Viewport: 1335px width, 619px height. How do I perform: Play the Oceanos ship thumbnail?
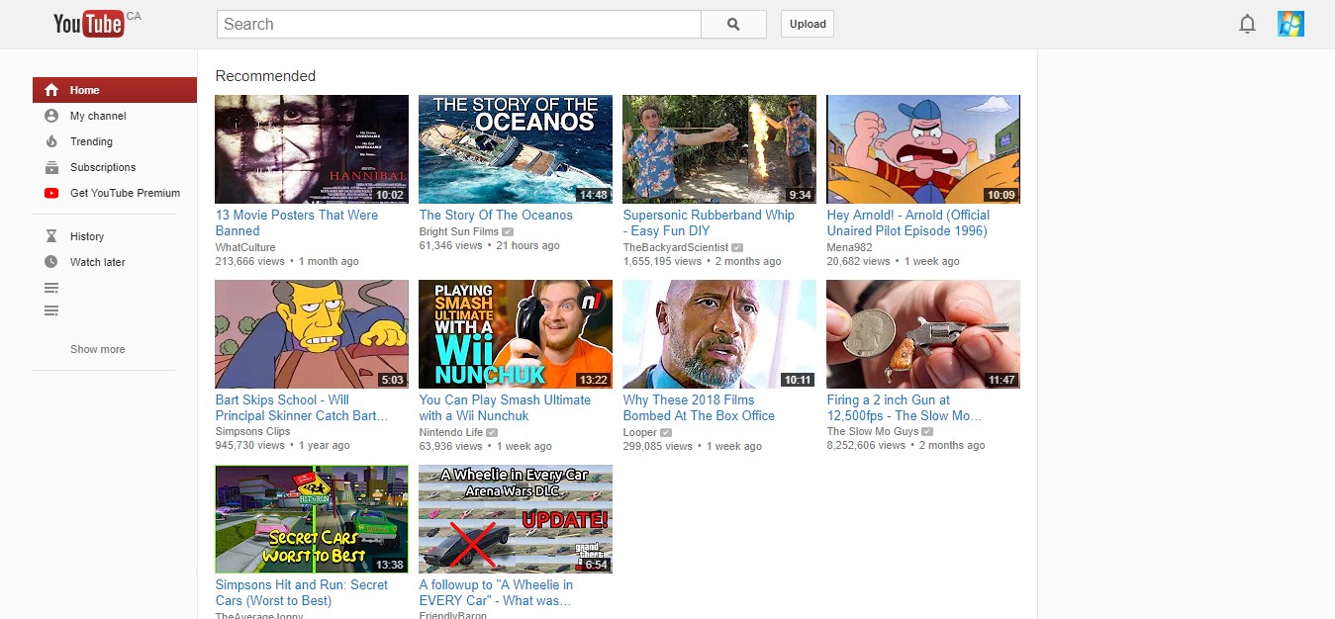516,149
